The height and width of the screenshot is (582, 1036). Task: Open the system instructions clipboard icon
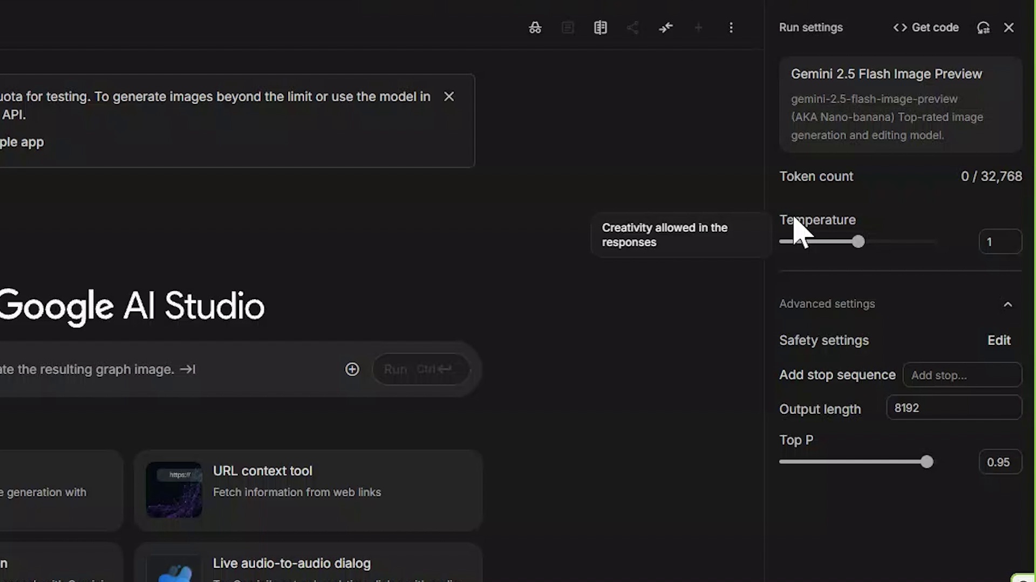(x=568, y=27)
